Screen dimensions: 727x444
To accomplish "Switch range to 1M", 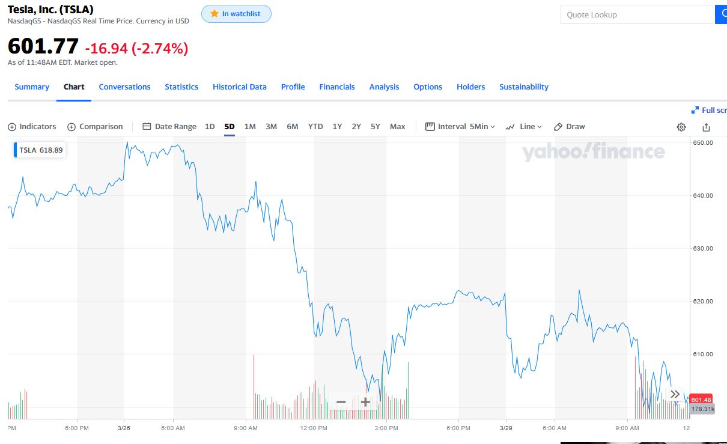I will 250,127.
